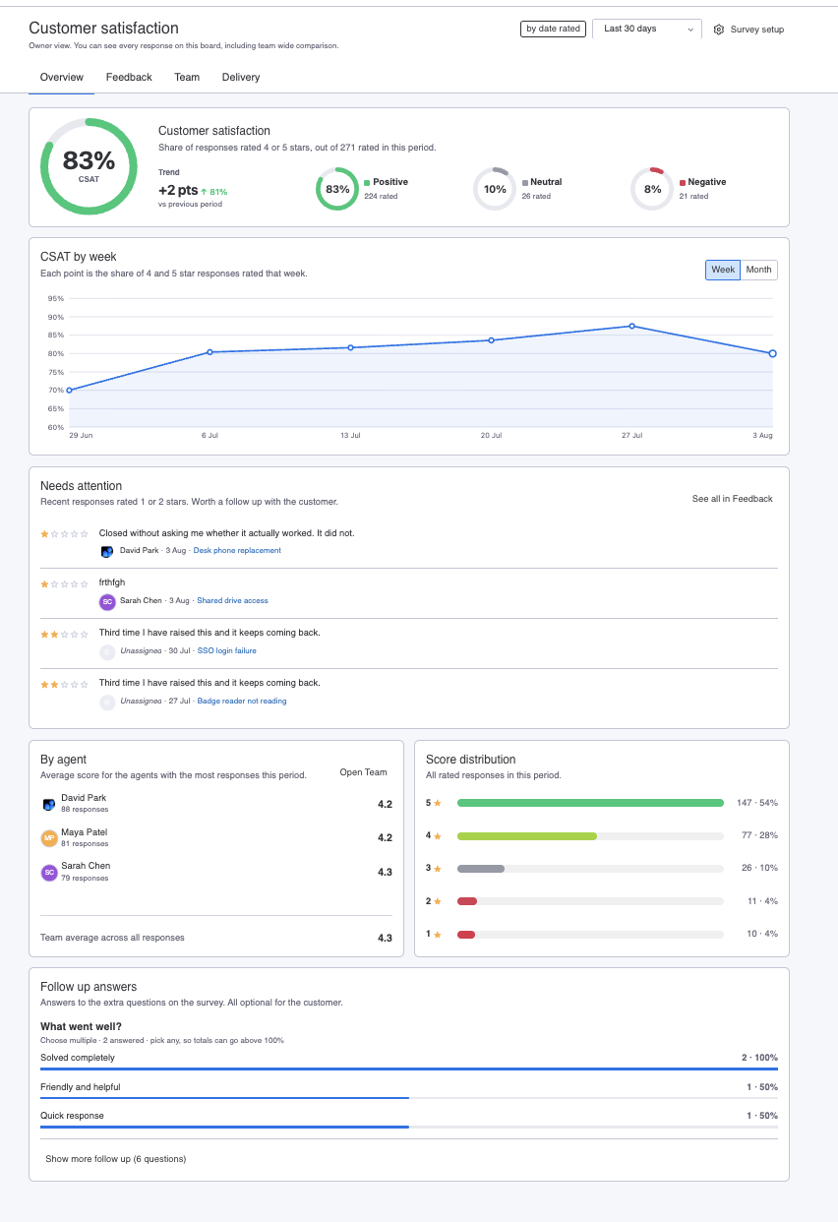This screenshot has width=838, height=1222.
Task: Click the Unassigned avatar for SSO login failure
Action: tap(107, 652)
